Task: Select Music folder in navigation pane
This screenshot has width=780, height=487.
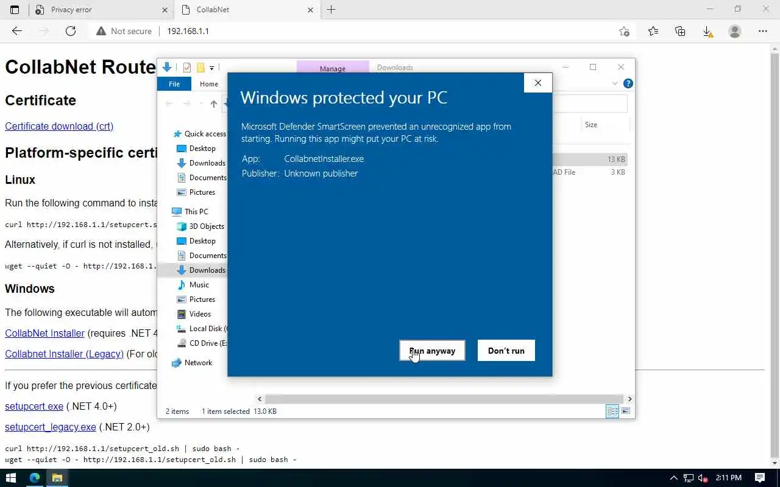Action: pyautogui.click(x=193, y=285)
